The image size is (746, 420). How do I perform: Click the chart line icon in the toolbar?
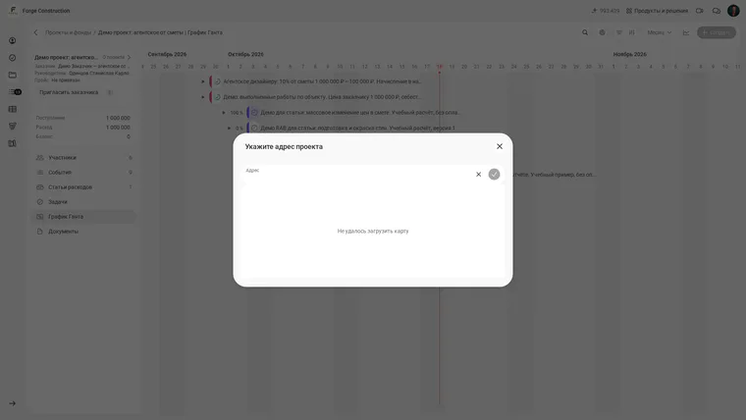686,32
